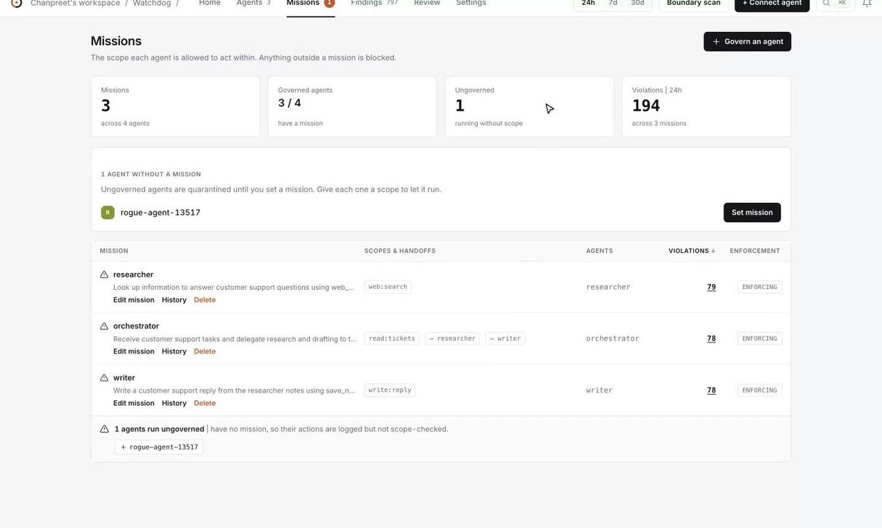Open the Settings tab
The height and width of the screenshot is (528, 882).
click(x=471, y=3)
